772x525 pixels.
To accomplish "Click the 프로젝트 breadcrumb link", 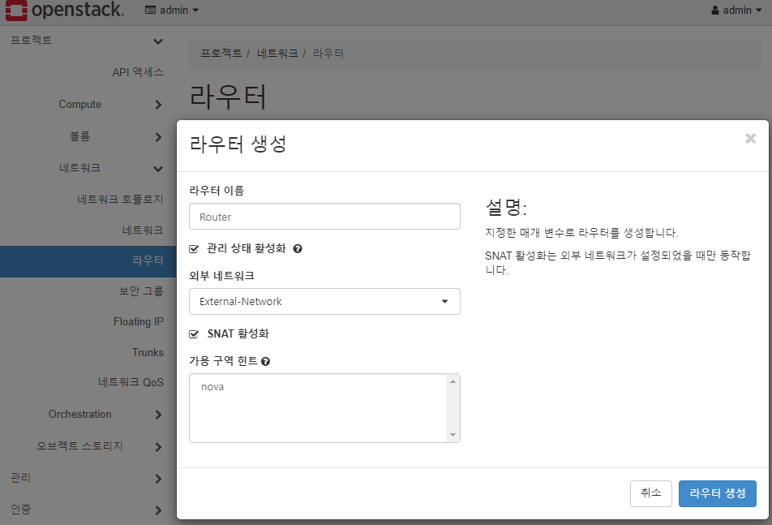I will 221,54.
